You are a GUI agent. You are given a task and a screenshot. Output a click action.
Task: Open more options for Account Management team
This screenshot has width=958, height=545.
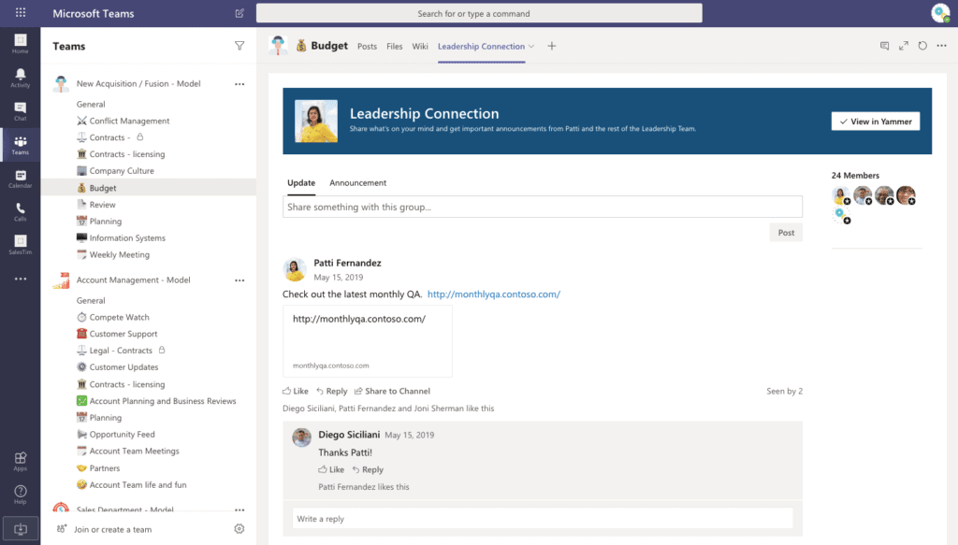click(239, 280)
